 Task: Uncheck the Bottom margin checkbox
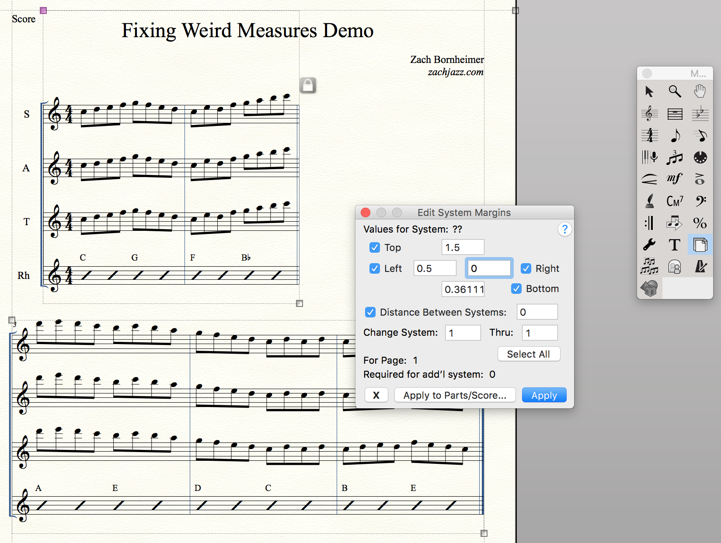516,289
